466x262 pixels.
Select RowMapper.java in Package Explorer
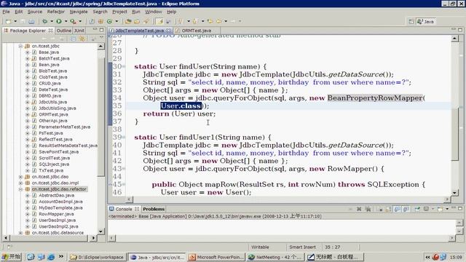click(57, 214)
